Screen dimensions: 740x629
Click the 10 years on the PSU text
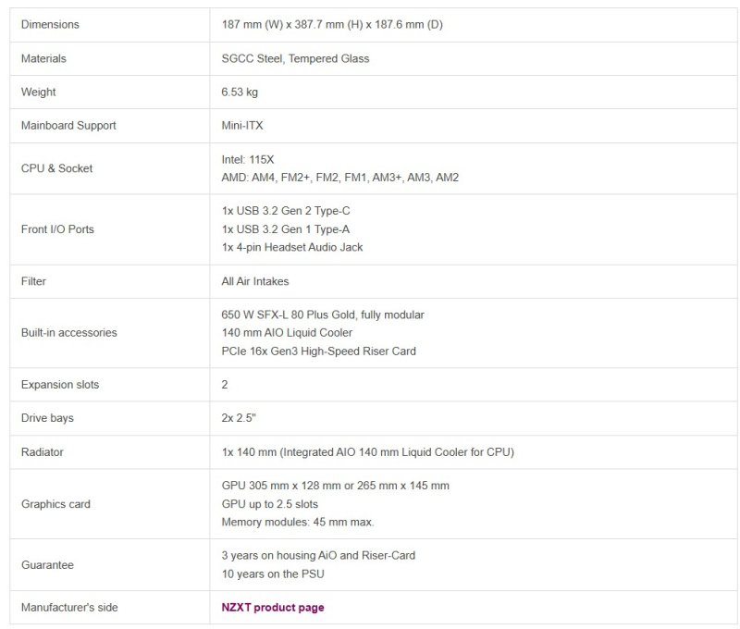click(273, 574)
